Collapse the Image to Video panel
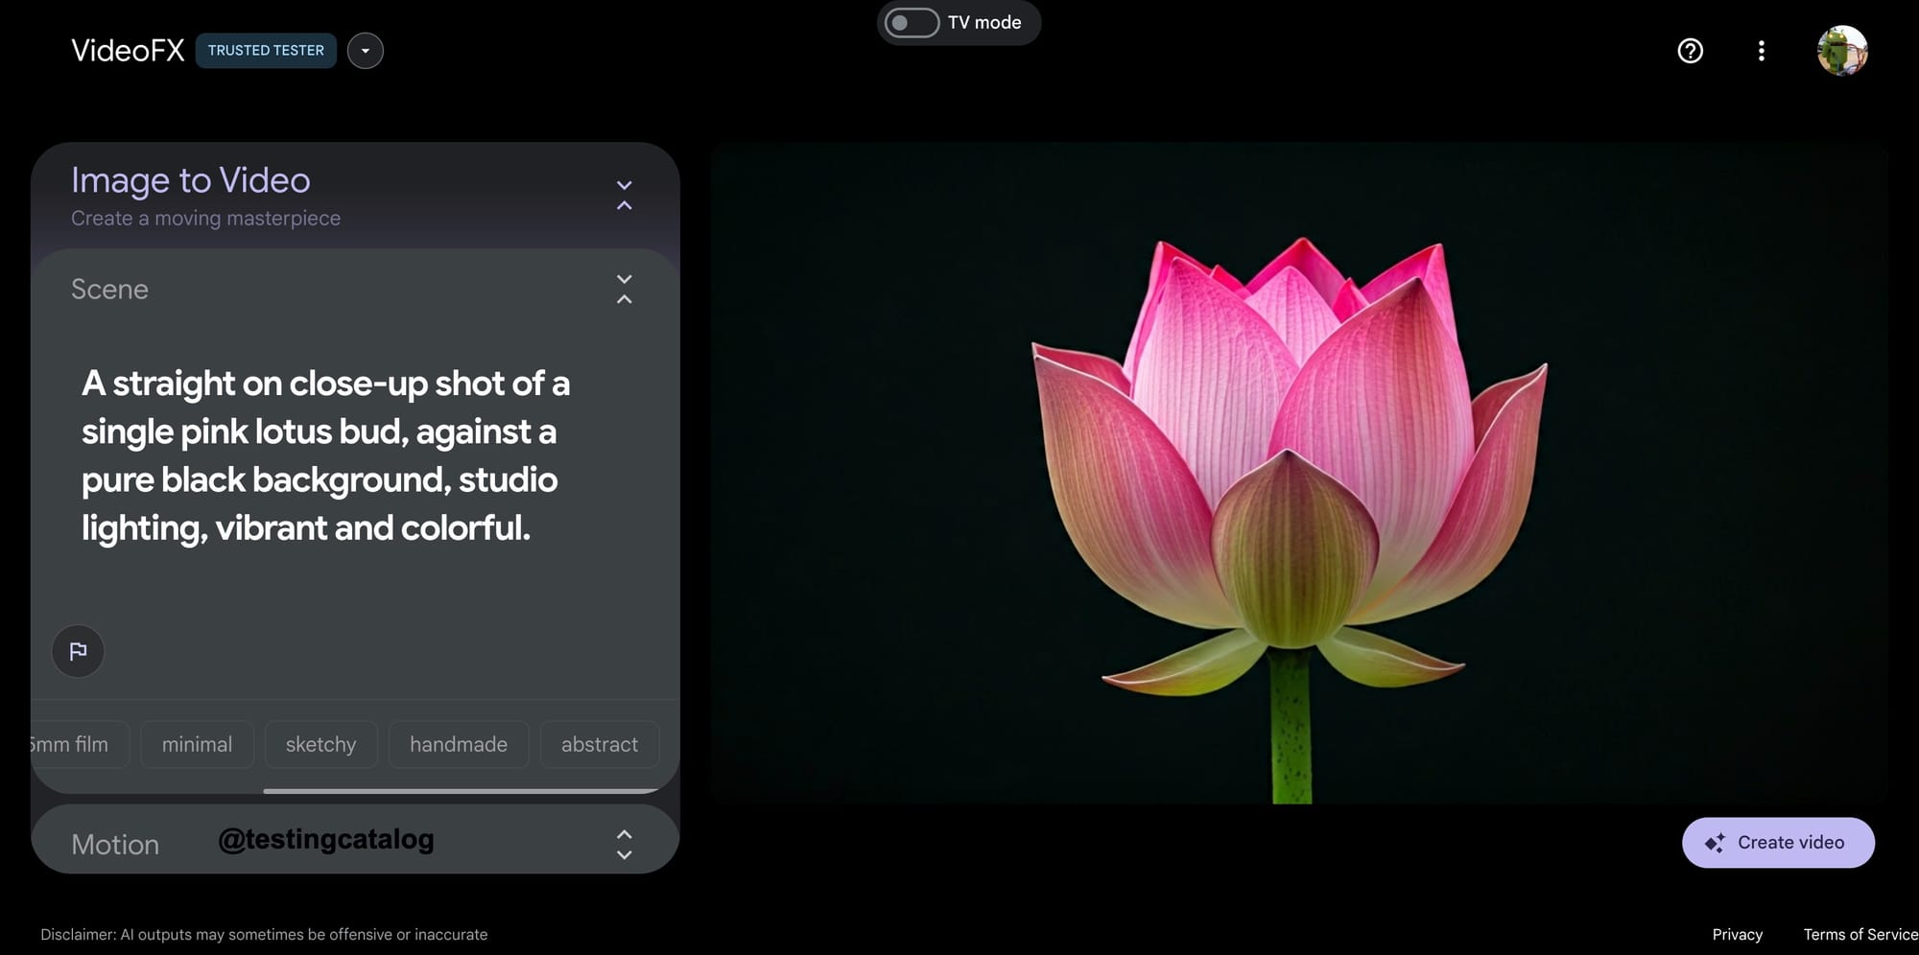Image resolution: width=1919 pixels, height=955 pixels. [624, 195]
